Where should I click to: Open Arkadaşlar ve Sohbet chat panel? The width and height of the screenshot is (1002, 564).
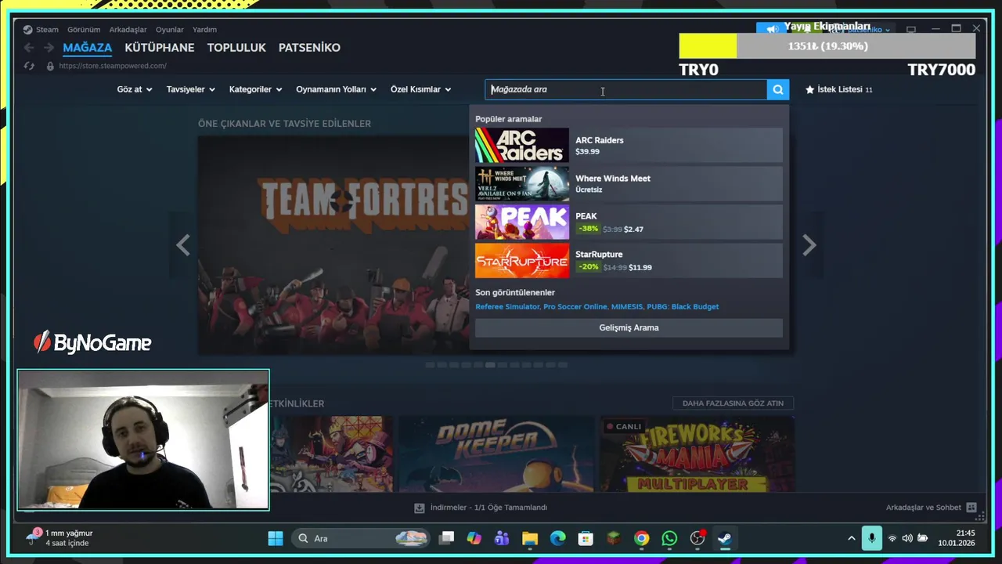[x=931, y=508]
